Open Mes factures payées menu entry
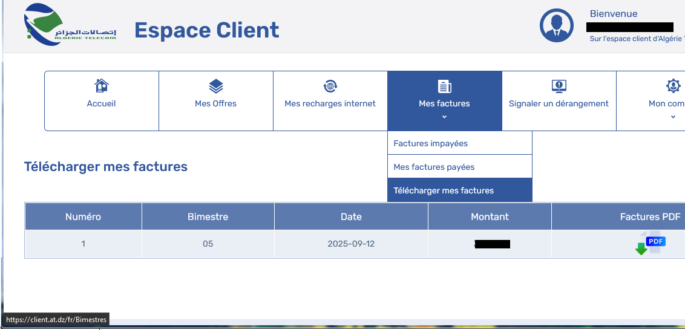Viewport: 685px width, 330px height. tap(459, 167)
